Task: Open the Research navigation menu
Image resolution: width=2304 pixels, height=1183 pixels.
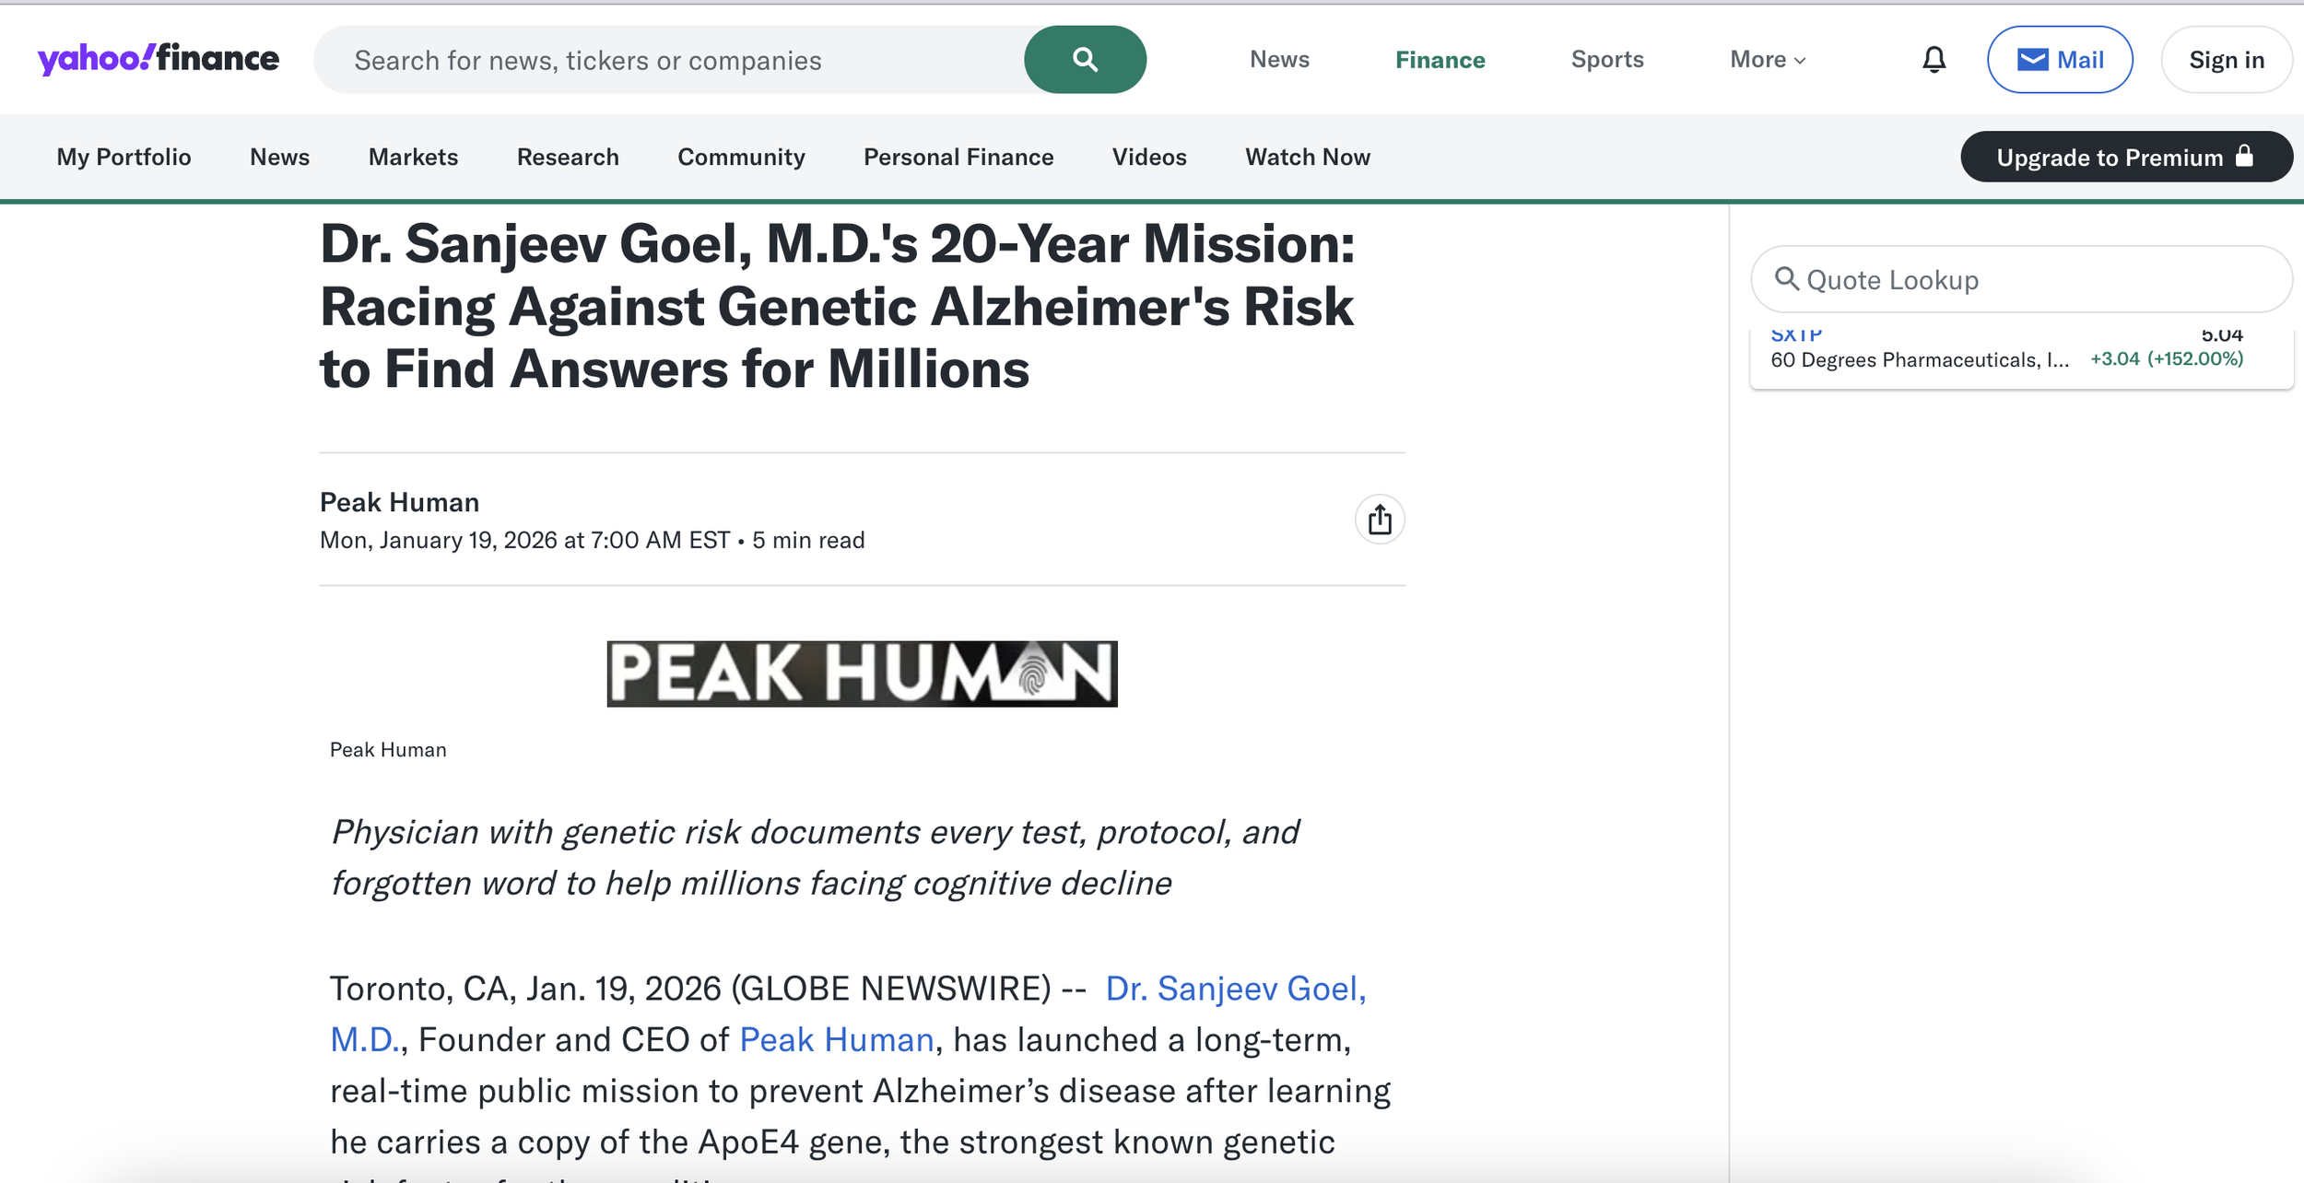Action: [x=568, y=158]
